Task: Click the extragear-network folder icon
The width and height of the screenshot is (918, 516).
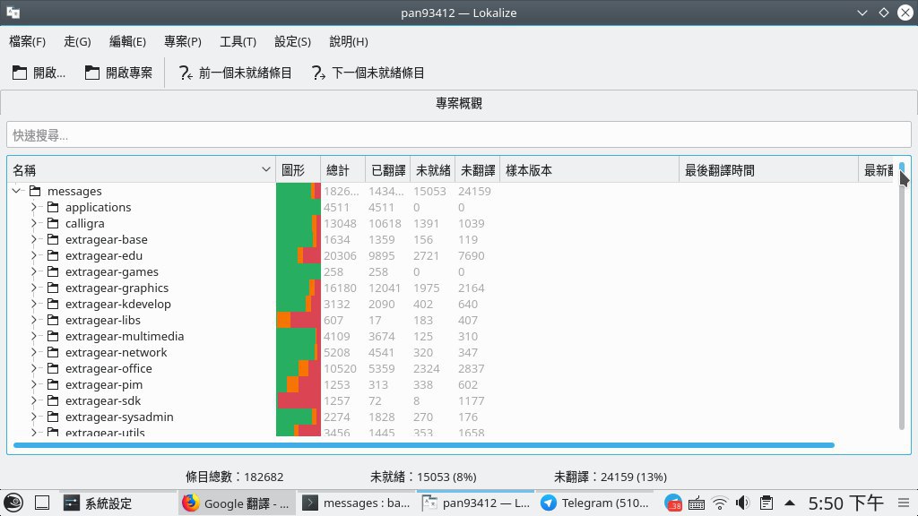Action: click(53, 352)
